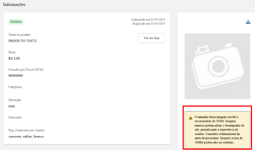255x150 pixels.
Task: Click the download image icon
Action: [x=248, y=22]
